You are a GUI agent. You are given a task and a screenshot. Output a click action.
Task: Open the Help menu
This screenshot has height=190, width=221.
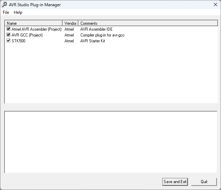pos(18,12)
